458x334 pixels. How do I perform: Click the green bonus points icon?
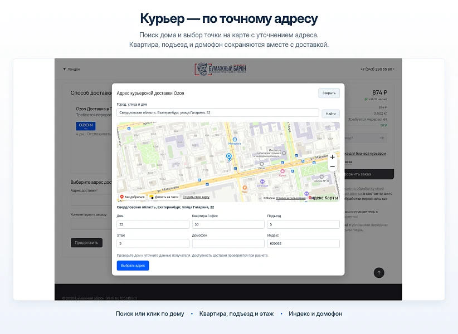click(x=366, y=99)
